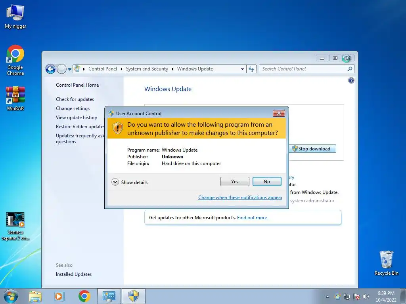
Task: Open Change when these notifications appear
Action: (240, 198)
